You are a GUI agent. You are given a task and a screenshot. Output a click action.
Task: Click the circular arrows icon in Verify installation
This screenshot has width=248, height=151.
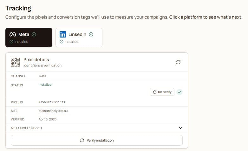point(82,140)
